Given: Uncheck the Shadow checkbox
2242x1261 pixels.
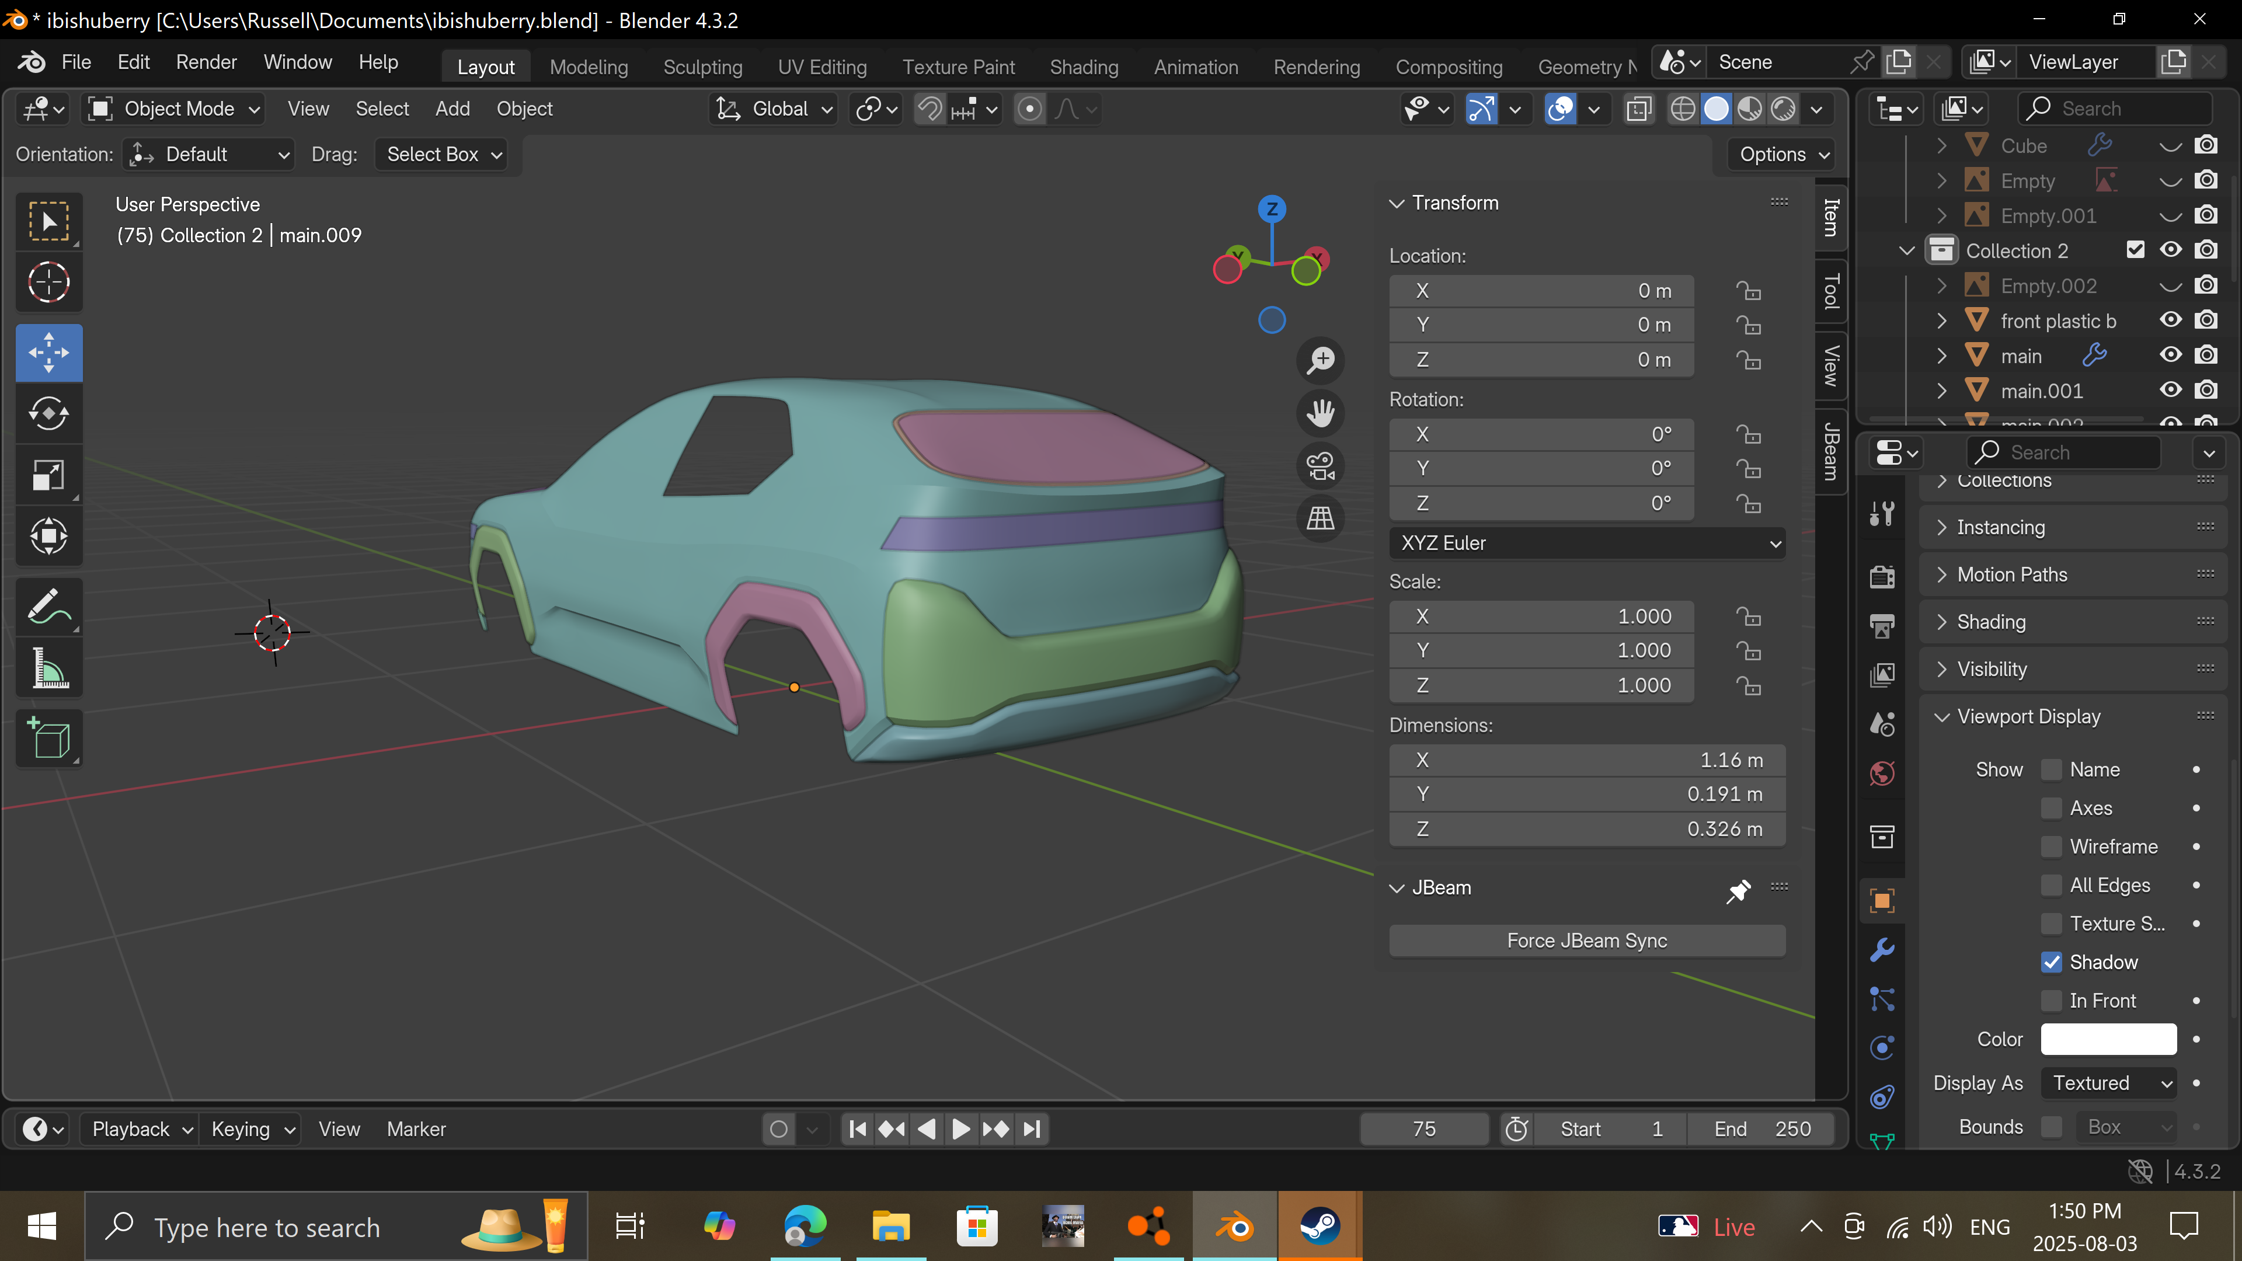Looking at the screenshot, I should point(2052,962).
